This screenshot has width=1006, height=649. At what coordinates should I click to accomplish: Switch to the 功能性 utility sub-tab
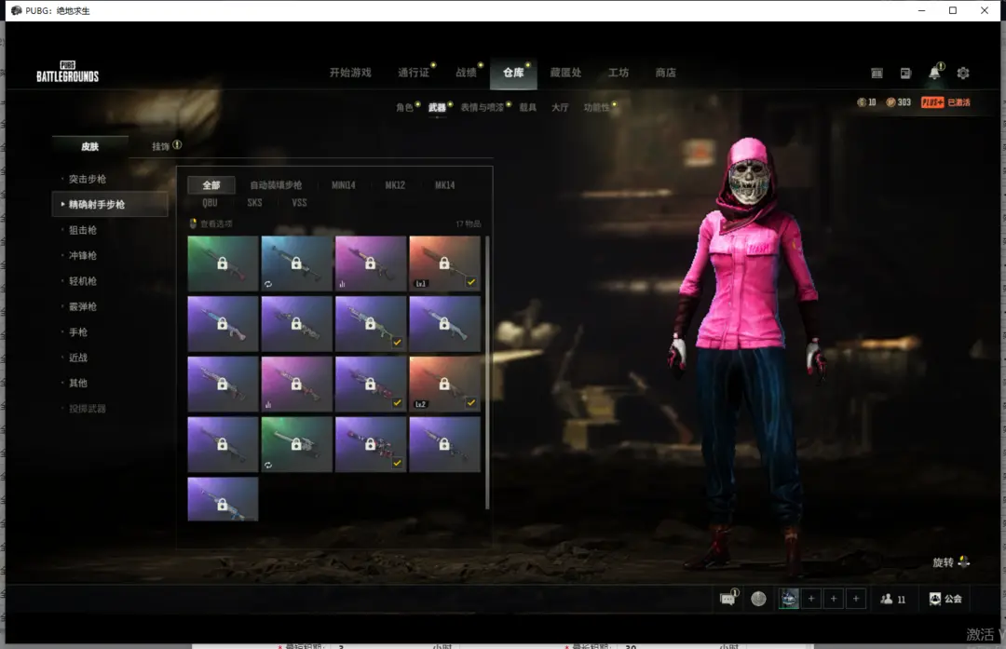tap(597, 107)
